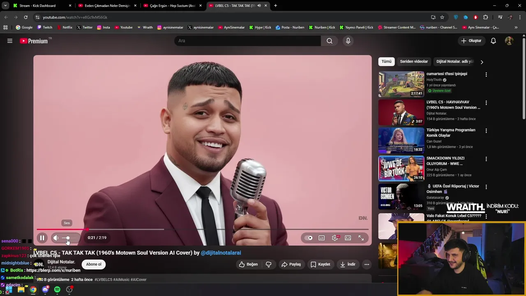The width and height of the screenshot is (526, 296).
Task: Click the youtube.com address bar
Action: (230, 17)
